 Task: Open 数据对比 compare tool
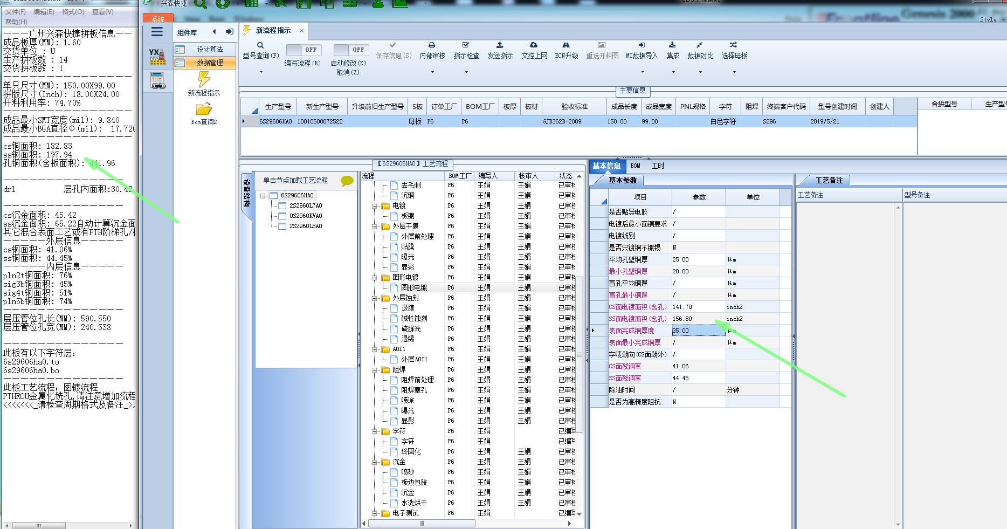(699, 45)
